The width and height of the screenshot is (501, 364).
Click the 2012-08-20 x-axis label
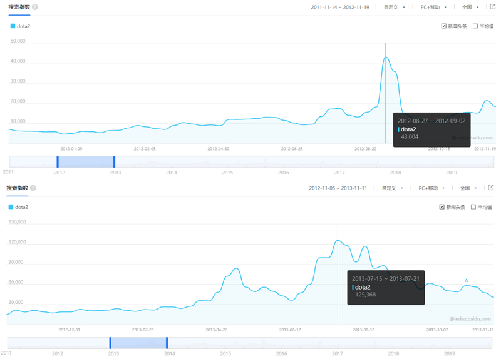coord(366,149)
